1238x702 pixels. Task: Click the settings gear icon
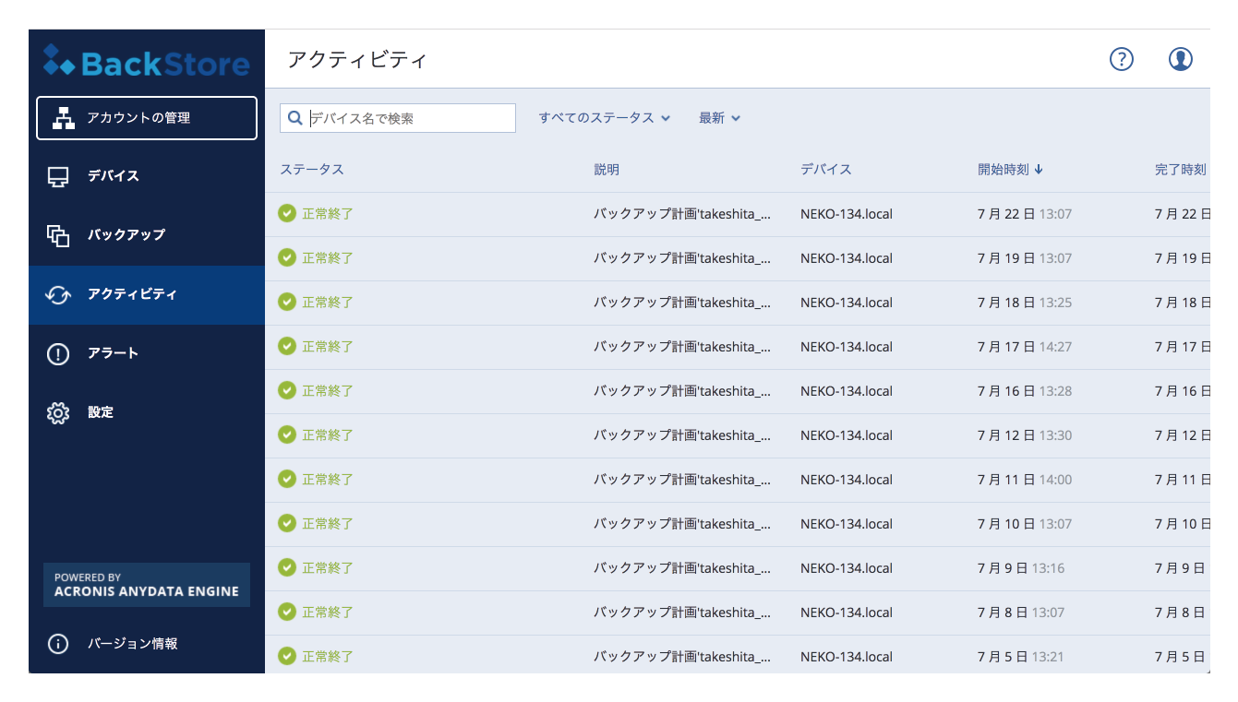58,412
